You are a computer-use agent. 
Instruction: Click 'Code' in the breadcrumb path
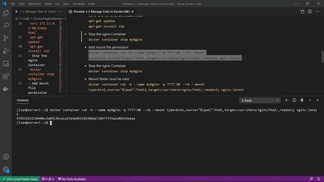click(26, 19)
